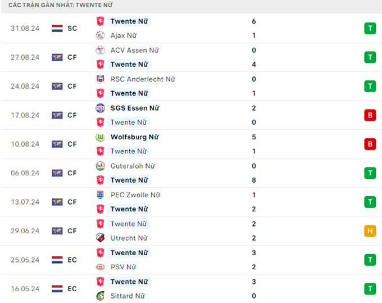Screen dimensions: 382x303
Task: Click the EC competition label on 25.05.24
Action: click(x=72, y=260)
